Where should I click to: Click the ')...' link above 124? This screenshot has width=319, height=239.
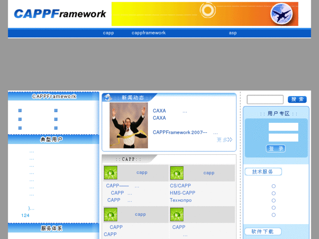point(31,208)
